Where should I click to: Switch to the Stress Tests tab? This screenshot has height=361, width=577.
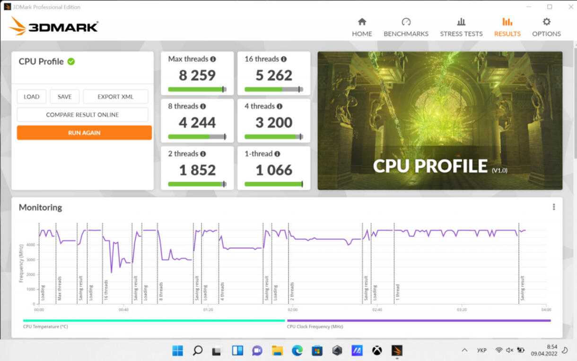[461, 27]
